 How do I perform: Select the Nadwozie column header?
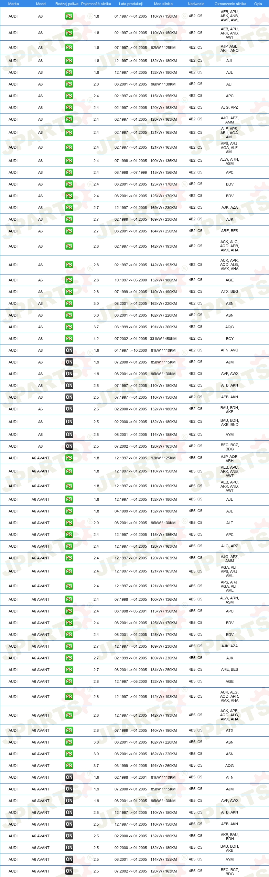pyautogui.click(x=196, y=4)
